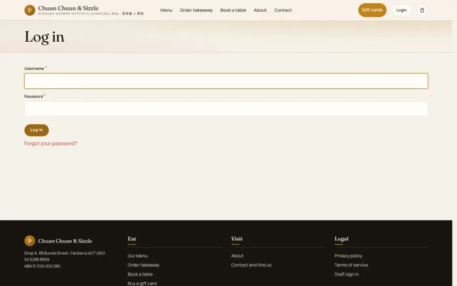Open the Contact page from header
Screen dimensions: 457x286
pyautogui.click(x=283, y=10)
